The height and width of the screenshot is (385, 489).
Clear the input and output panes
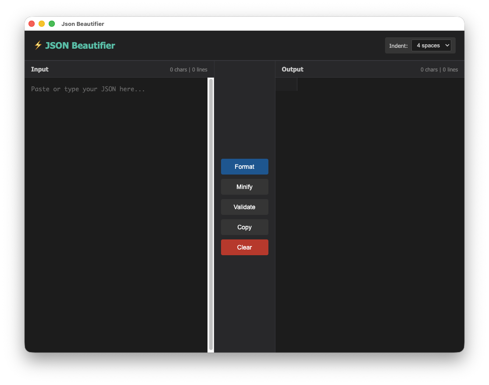pos(244,247)
